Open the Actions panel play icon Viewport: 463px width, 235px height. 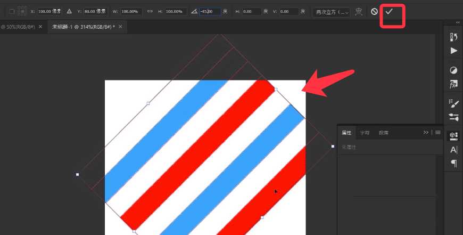click(x=453, y=51)
